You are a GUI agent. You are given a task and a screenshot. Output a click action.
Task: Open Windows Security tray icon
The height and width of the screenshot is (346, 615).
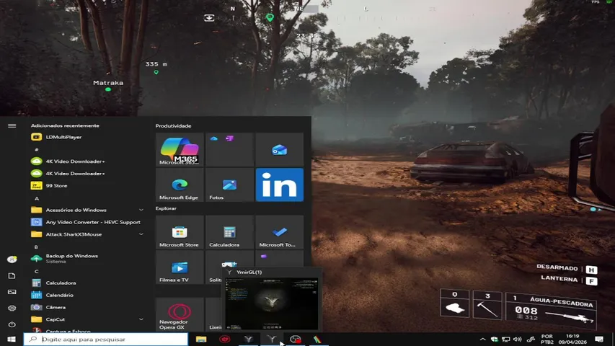point(494,340)
